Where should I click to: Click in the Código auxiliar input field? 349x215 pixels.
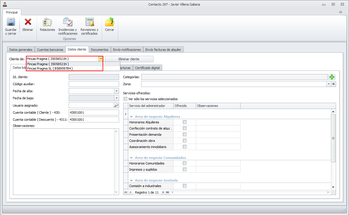93,84
